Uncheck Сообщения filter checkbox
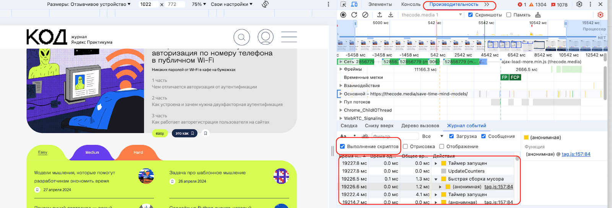The image size is (612, 208). point(483,136)
